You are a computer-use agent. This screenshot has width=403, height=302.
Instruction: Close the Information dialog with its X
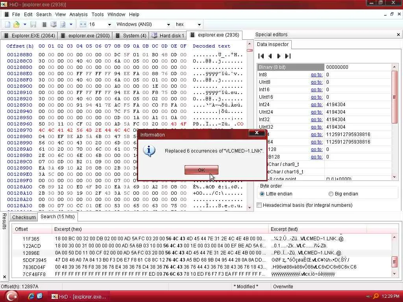[x=257, y=133]
